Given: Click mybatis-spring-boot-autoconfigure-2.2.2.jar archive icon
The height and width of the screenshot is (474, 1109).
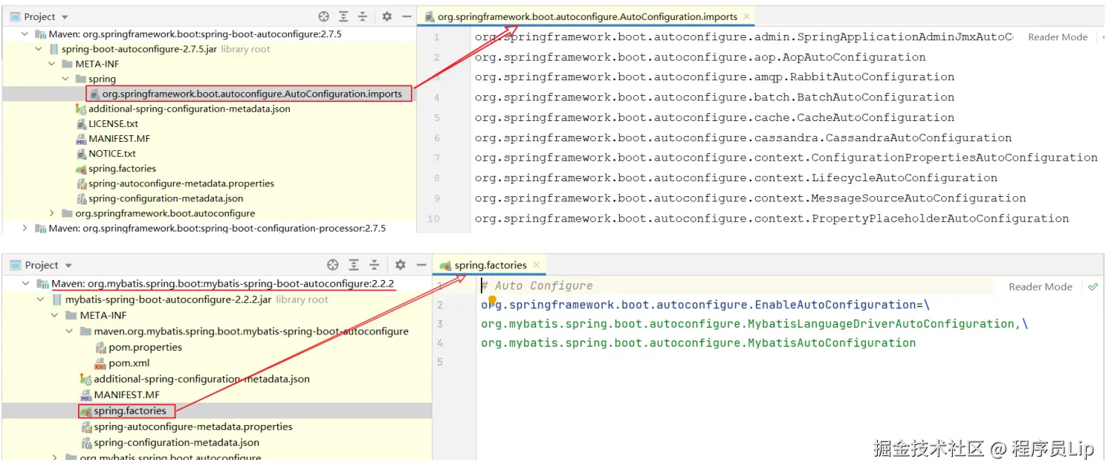Looking at the screenshot, I should click(58, 299).
